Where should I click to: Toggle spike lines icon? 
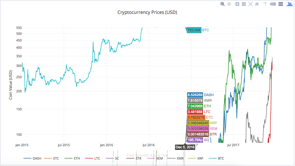tap(265, 4)
